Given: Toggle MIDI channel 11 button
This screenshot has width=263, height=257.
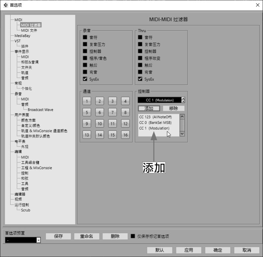Looking at the screenshot, I should 112,123.
